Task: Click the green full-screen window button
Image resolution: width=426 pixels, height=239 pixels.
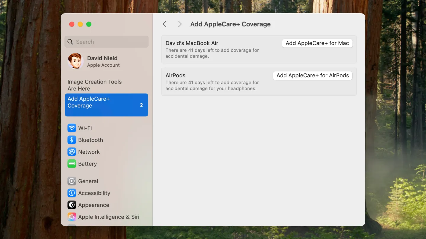Action: [89, 24]
